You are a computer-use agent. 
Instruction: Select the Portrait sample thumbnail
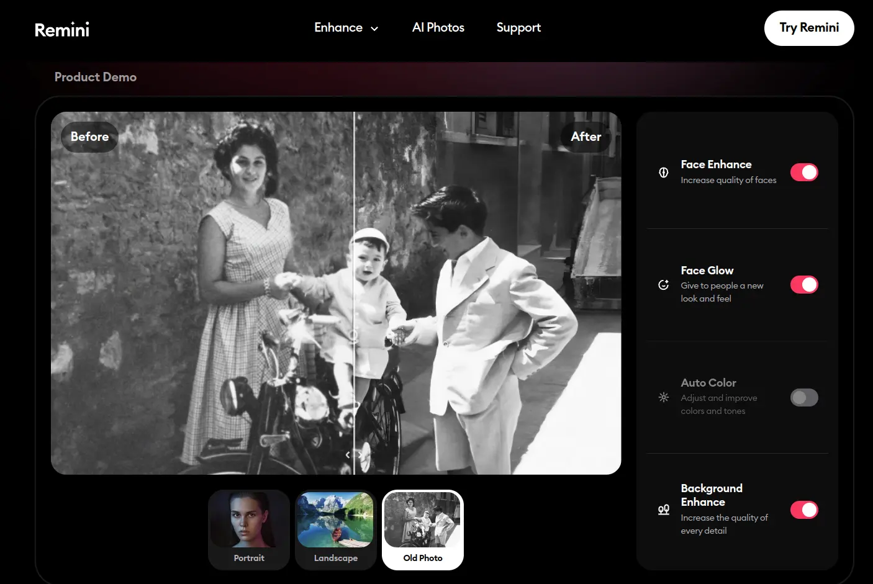tap(249, 529)
